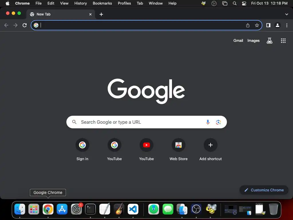Bookmark this tab with the star icon

(257, 25)
